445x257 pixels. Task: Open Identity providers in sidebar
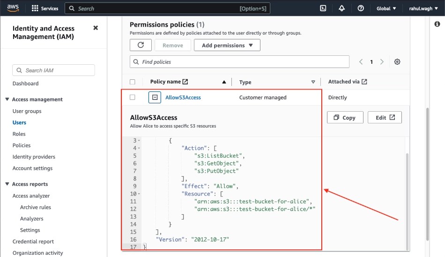click(x=34, y=156)
